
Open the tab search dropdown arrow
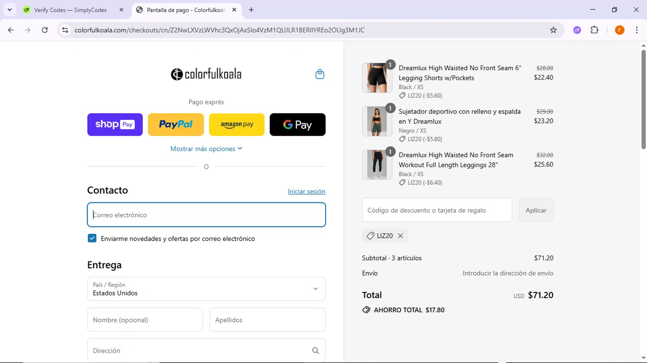[x=9, y=10]
